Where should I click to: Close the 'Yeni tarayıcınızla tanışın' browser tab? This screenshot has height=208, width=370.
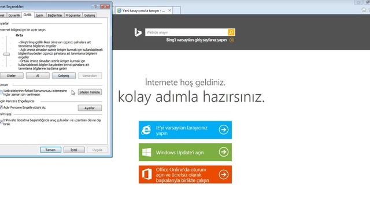169,10
